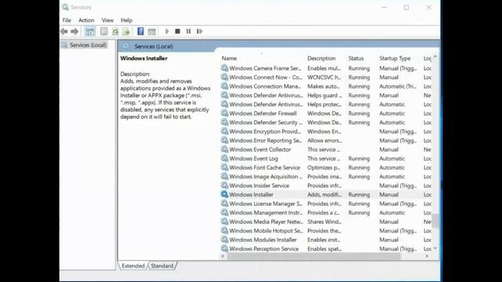Click the vertical scrollbar thumb in services list
Screen dimensions: 502x282
click(435, 221)
